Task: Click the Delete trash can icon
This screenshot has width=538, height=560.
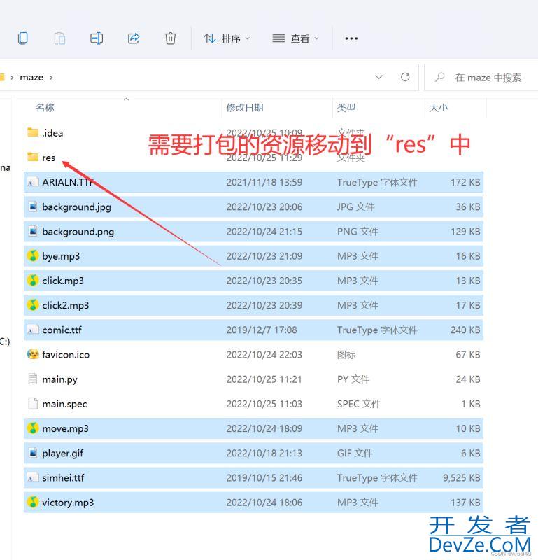Action: pos(170,38)
